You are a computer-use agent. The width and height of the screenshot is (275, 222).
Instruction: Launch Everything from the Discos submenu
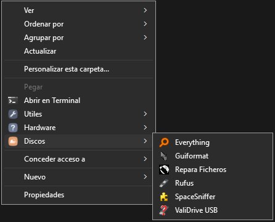[213, 142]
